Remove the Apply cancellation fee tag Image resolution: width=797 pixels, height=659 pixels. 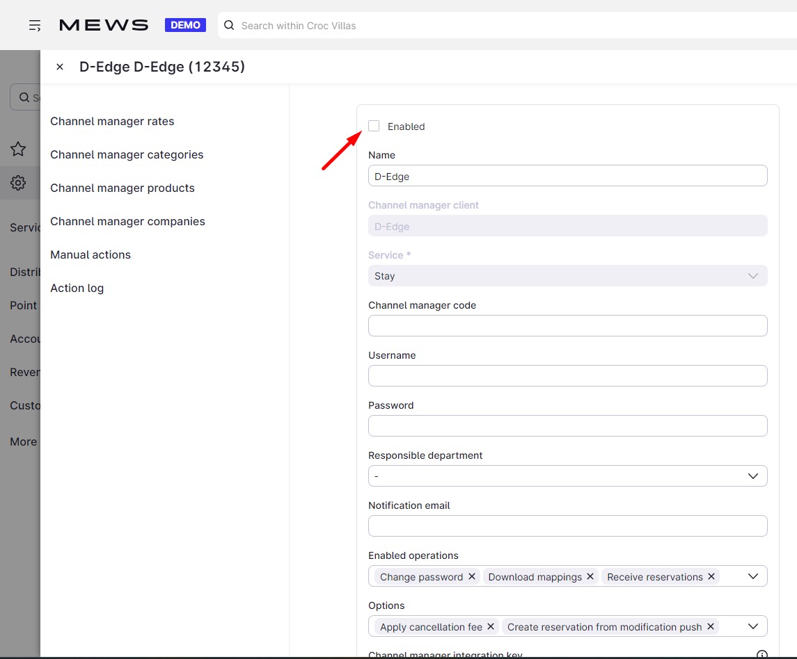point(491,626)
